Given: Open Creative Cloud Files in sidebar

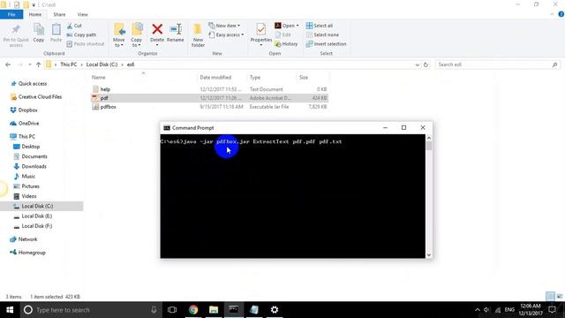Looking at the screenshot, I should pyautogui.click(x=40, y=97).
